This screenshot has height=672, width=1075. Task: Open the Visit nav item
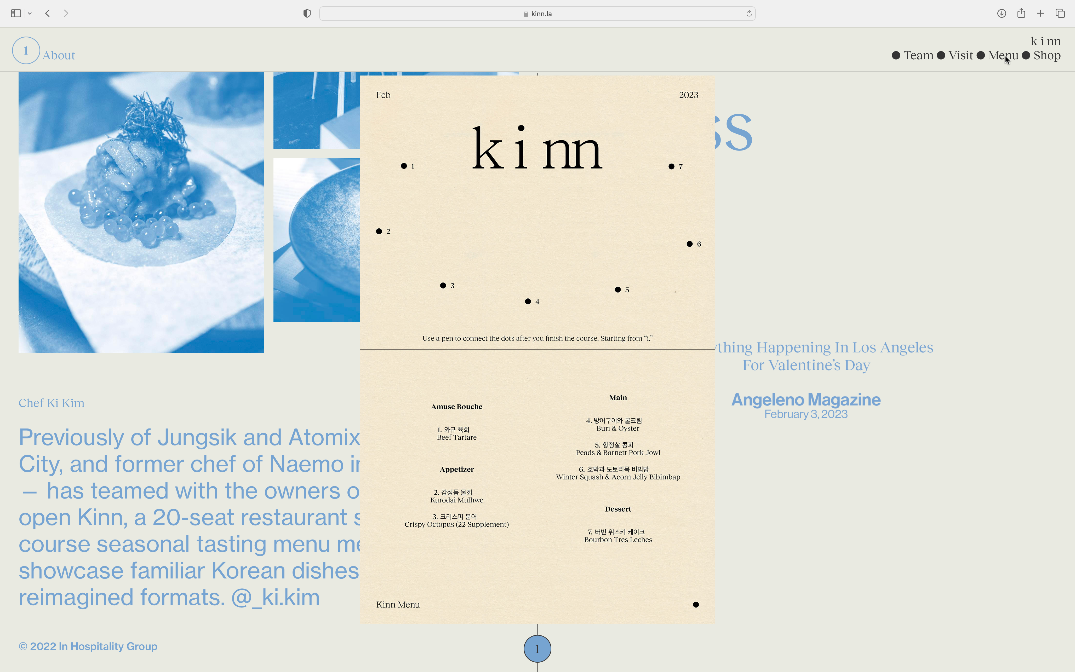tap(961, 56)
